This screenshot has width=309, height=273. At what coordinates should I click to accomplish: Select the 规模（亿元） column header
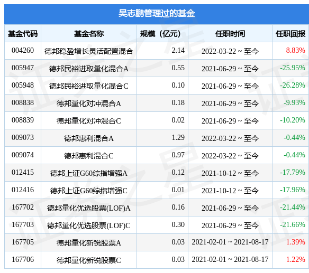tap(160, 34)
